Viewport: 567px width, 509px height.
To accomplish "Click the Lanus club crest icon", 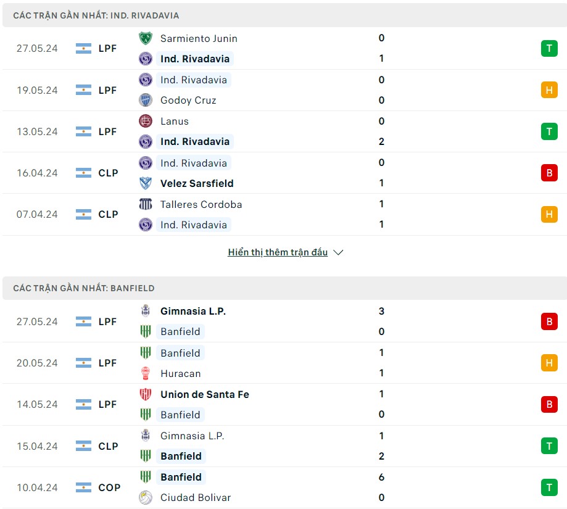I will coord(145,121).
